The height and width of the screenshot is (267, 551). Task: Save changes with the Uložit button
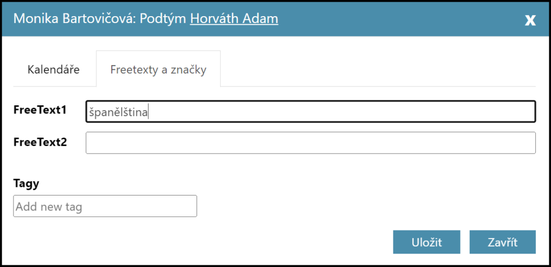(x=426, y=242)
